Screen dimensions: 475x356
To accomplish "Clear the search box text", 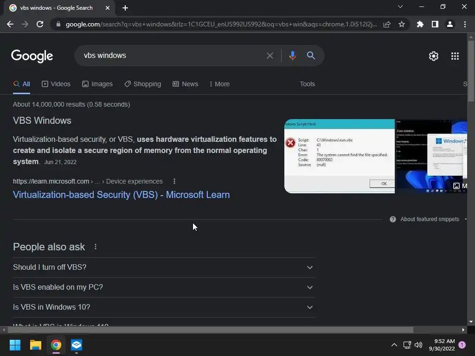I will pyautogui.click(x=270, y=56).
